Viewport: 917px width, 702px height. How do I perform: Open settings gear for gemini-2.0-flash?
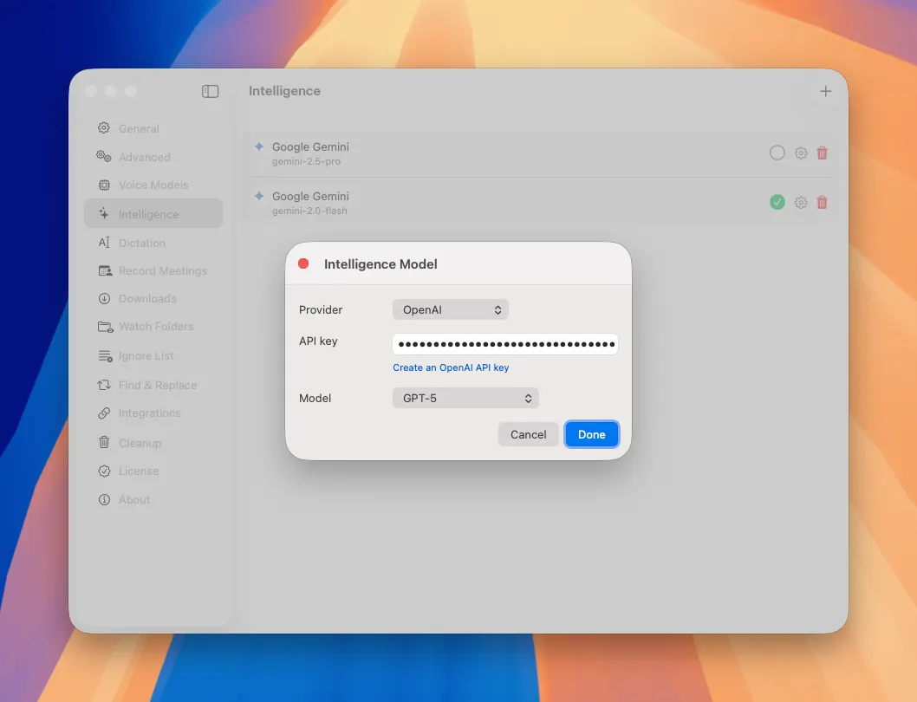(x=801, y=203)
